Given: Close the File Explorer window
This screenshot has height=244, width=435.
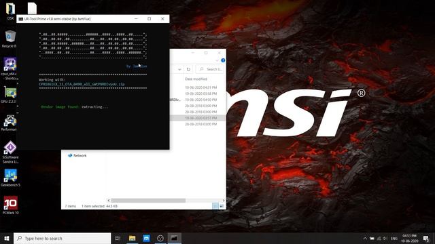Looking at the screenshot, I should point(219,53).
